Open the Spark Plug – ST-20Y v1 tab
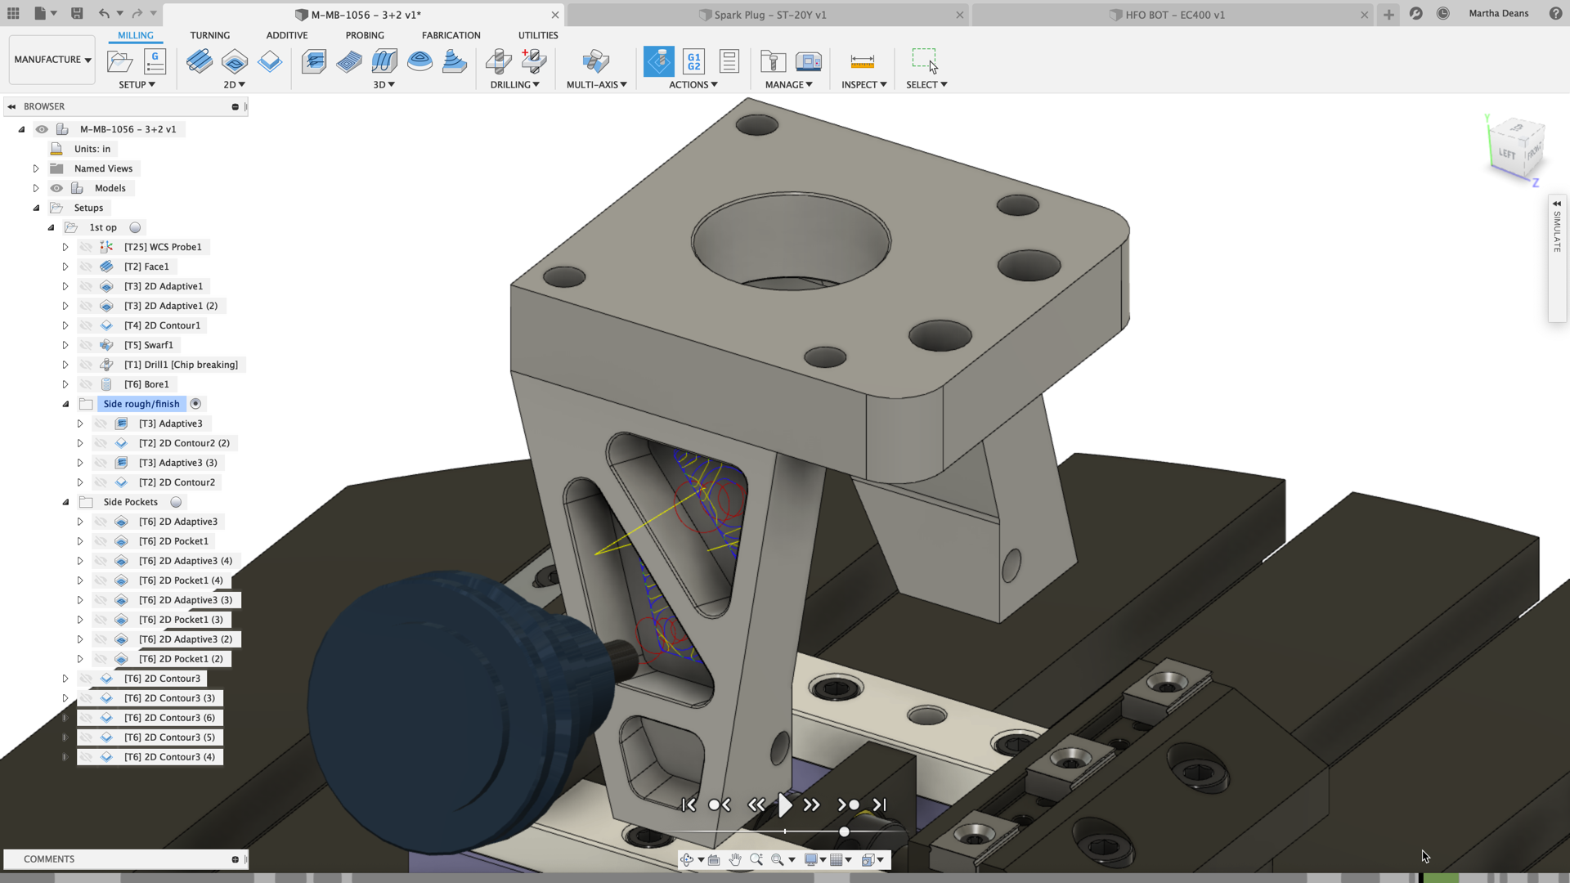This screenshot has width=1570, height=883. click(x=769, y=15)
